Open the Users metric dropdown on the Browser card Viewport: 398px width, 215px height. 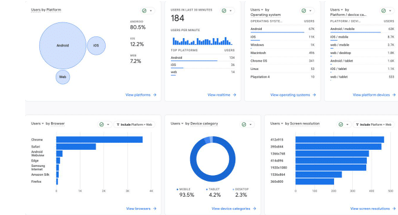click(38, 123)
